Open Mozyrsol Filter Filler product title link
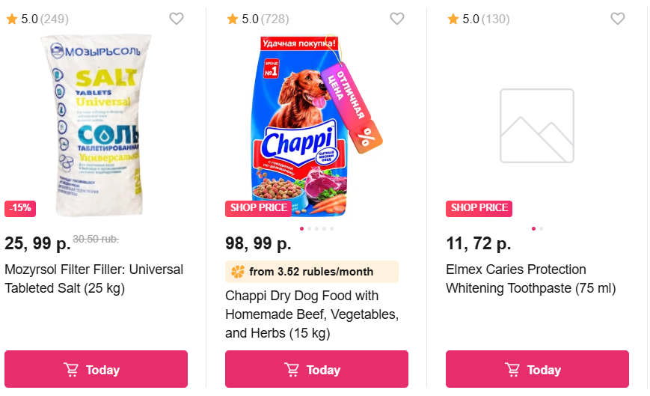 tap(93, 278)
